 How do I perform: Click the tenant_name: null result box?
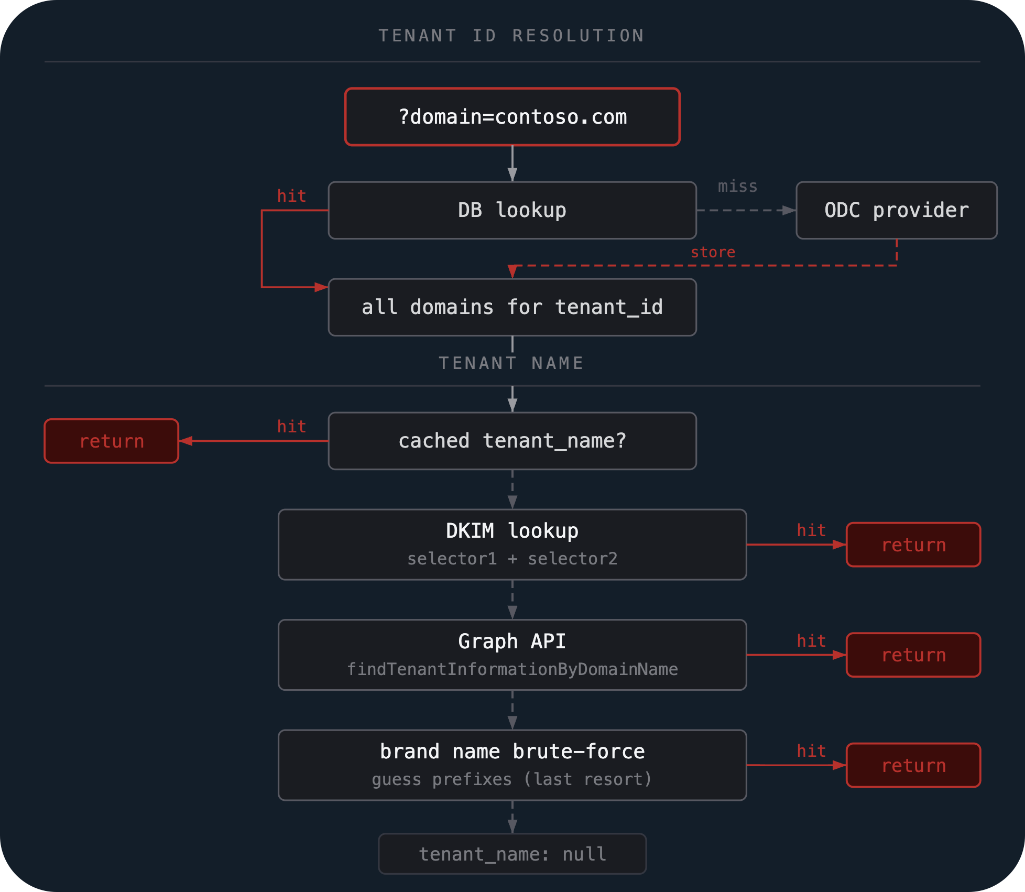click(x=512, y=854)
